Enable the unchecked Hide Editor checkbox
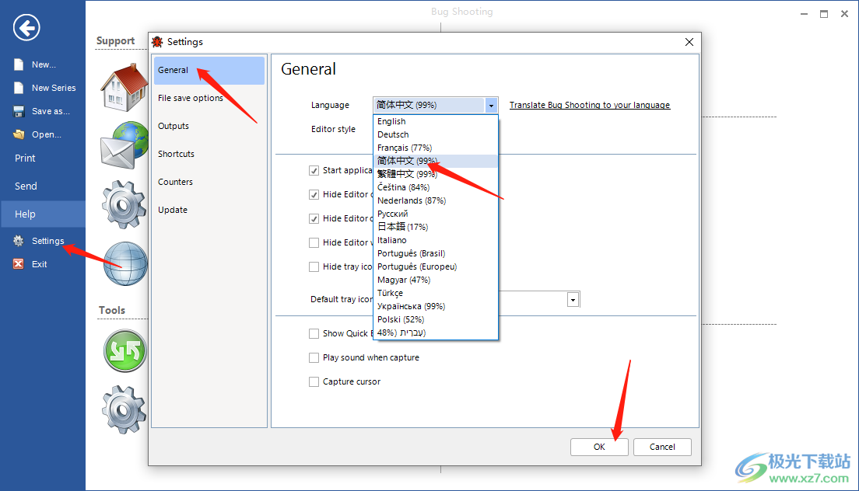The height and width of the screenshot is (491, 859). point(314,242)
